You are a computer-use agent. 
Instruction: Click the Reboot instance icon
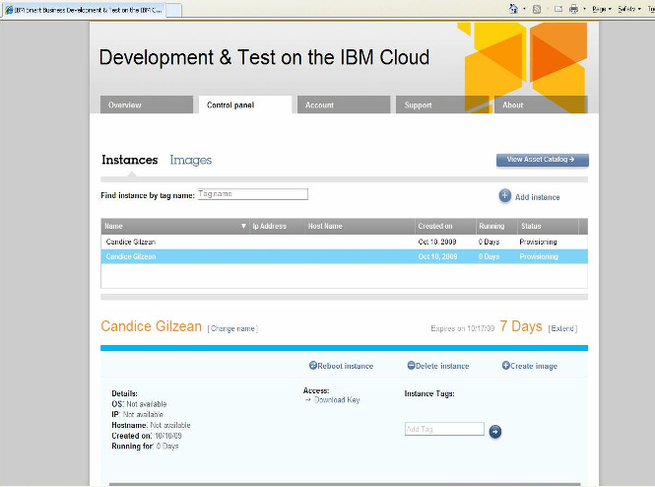(x=313, y=366)
